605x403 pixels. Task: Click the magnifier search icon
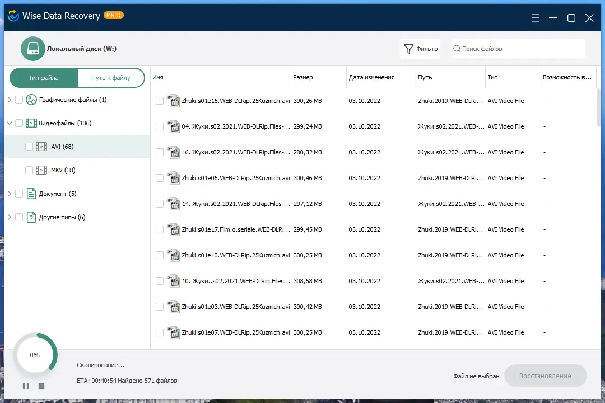(x=457, y=49)
